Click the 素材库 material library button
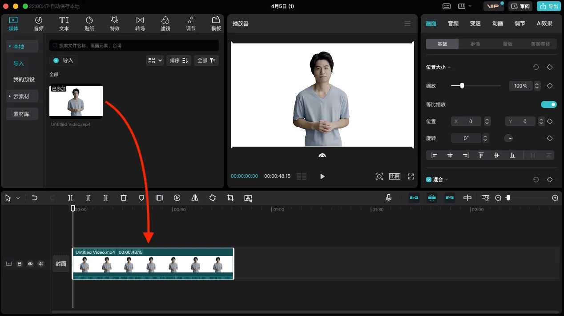 click(21, 114)
